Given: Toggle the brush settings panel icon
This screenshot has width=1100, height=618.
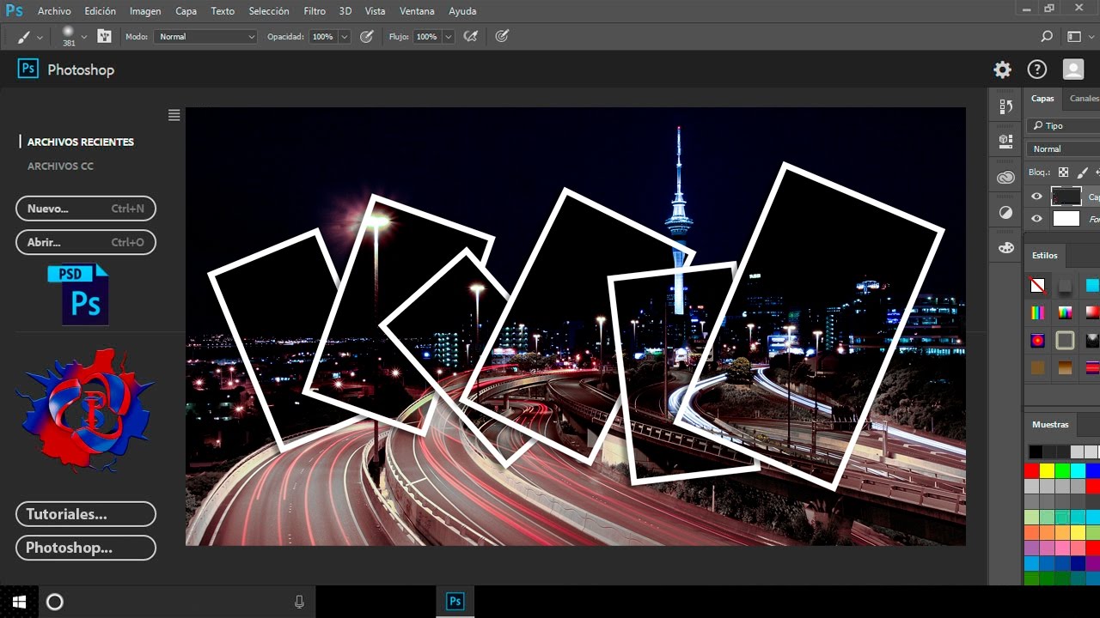Looking at the screenshot, I should click(x=105, y=36).
